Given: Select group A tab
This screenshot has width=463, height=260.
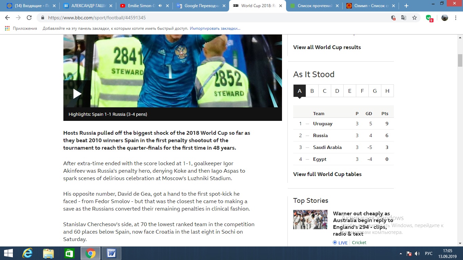Looking at the screenshot, I should coord(299,91).
